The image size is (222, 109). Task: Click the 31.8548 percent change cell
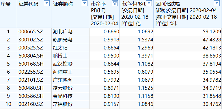click(188, 96)
